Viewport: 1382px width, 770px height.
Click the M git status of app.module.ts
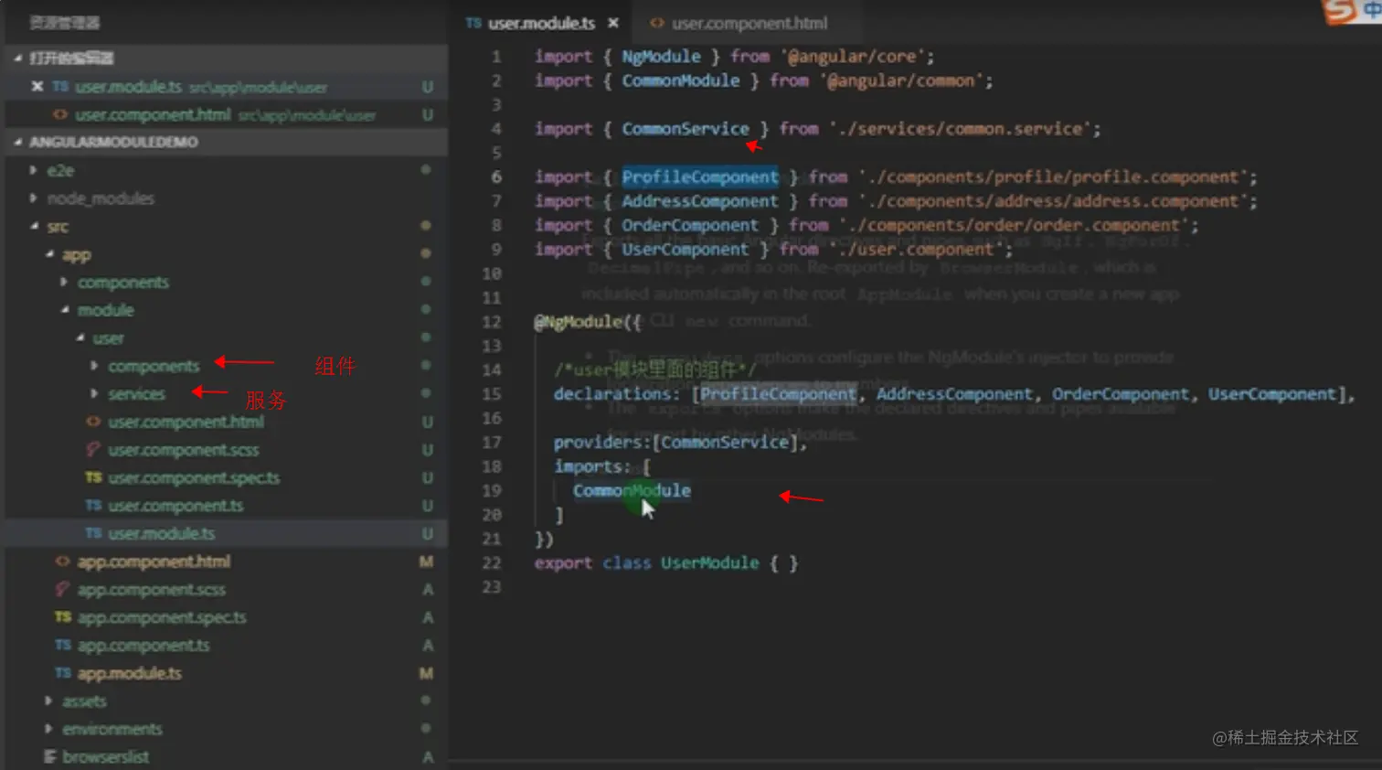[426, 674]
